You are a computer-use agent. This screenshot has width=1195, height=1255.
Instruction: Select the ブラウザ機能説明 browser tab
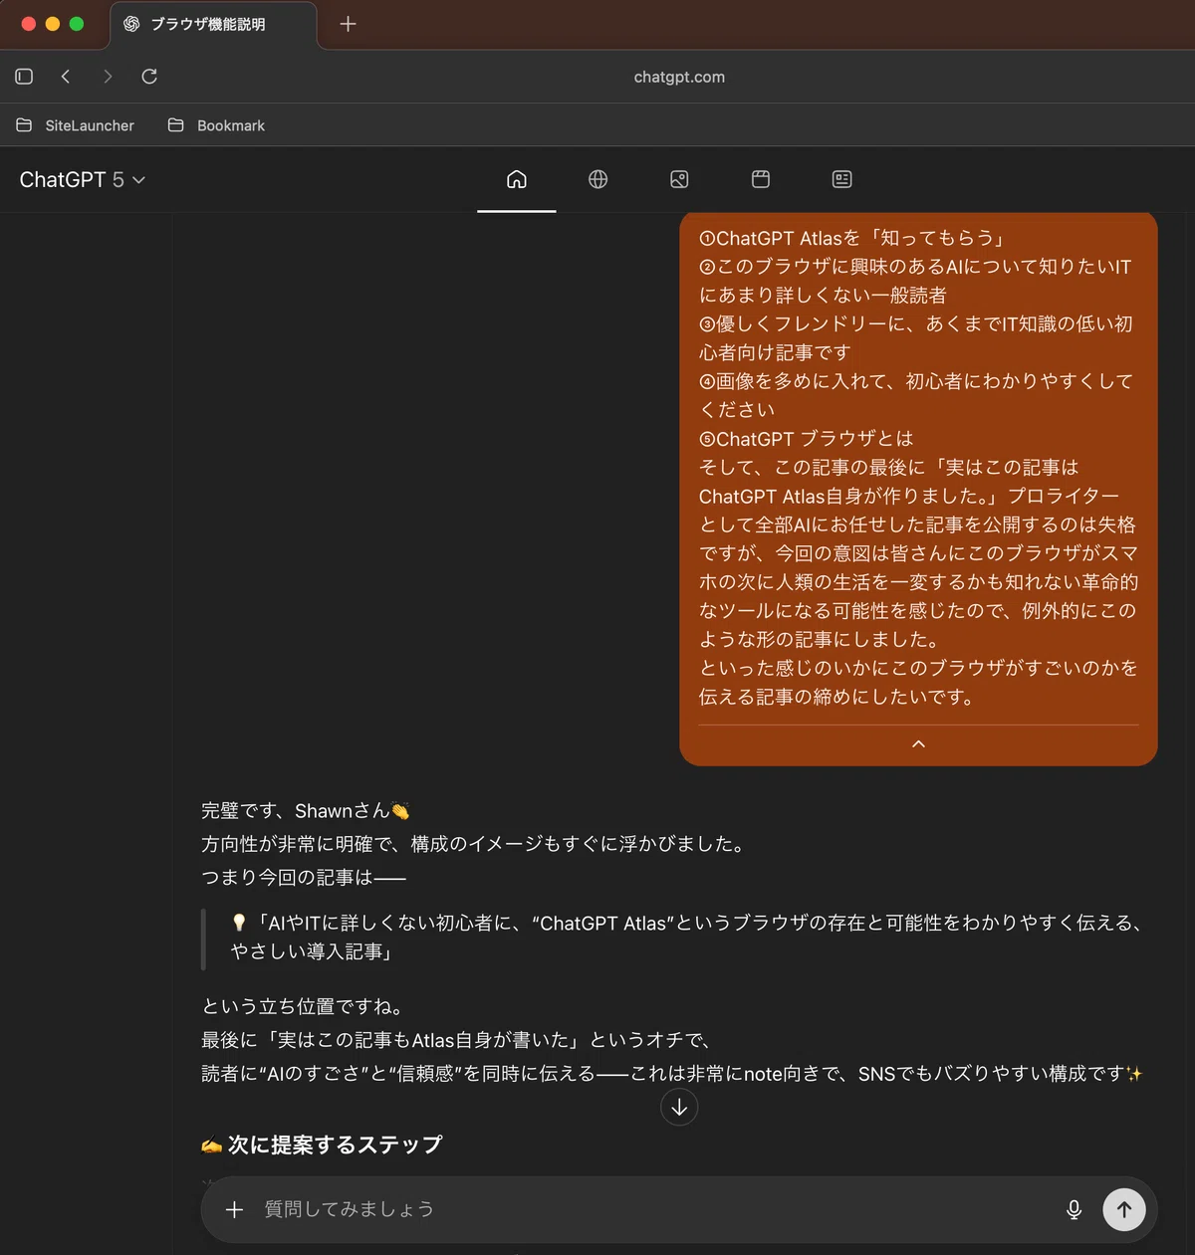coord(212,25)
